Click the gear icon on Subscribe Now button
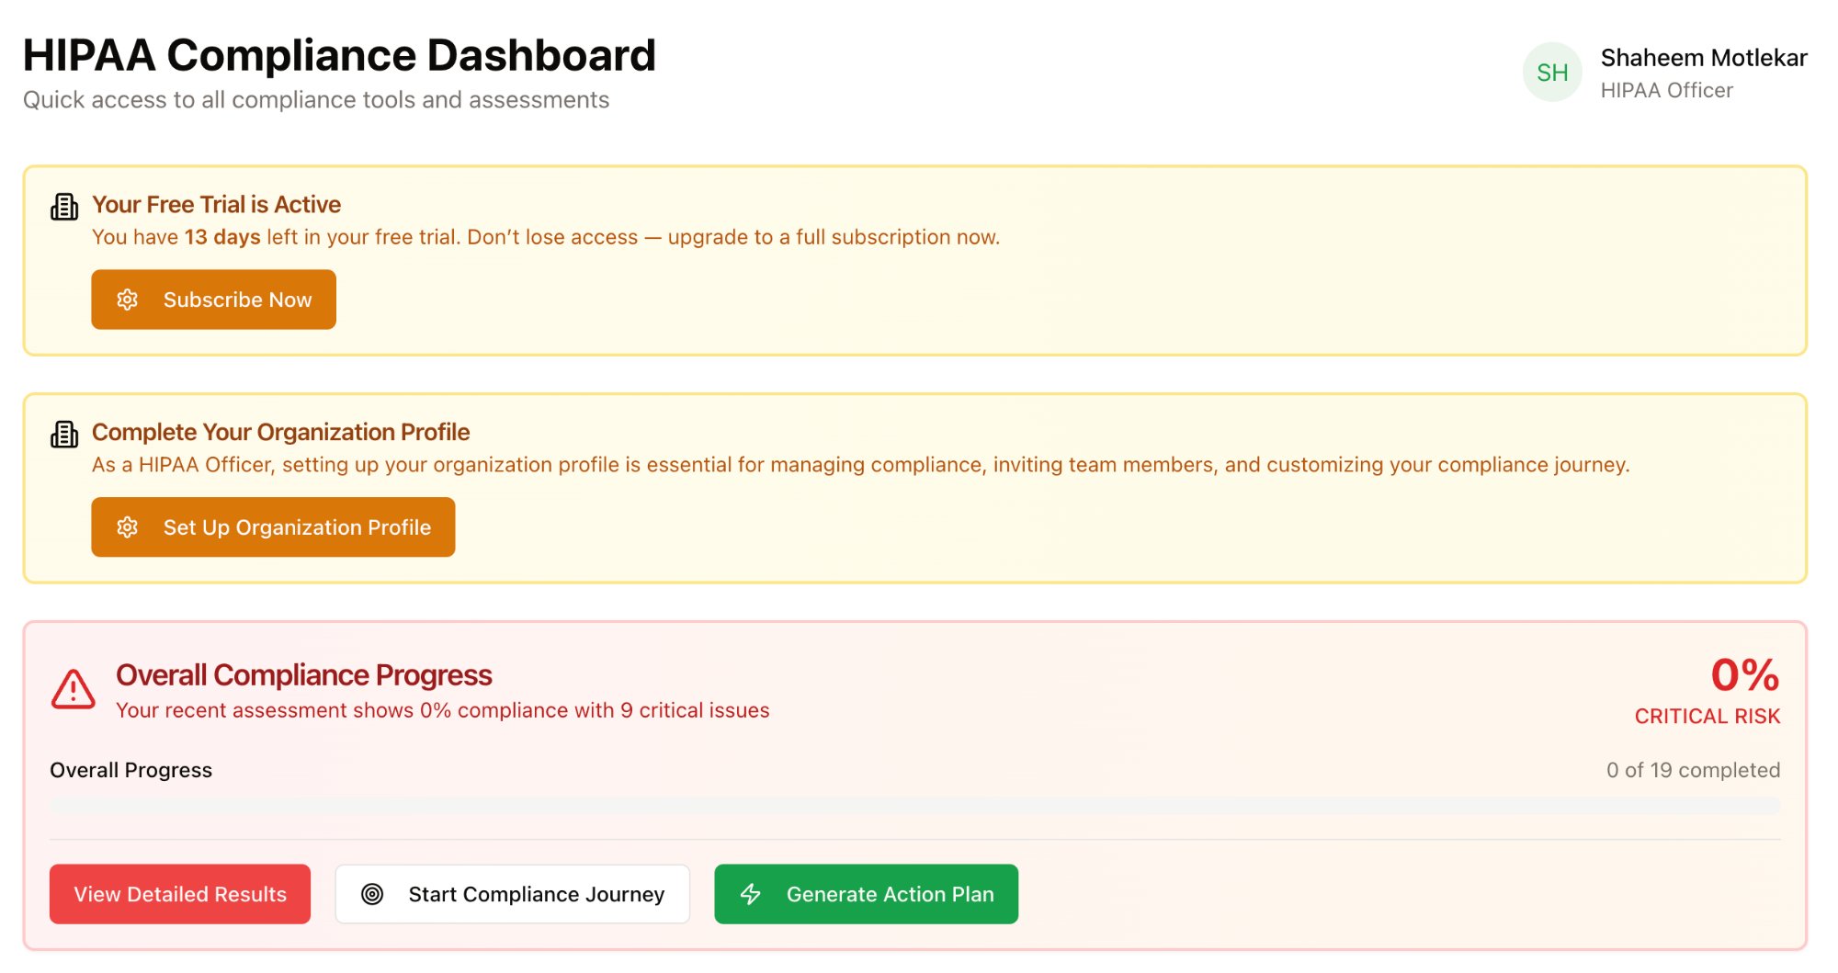Image resolution: width=1838 pixels, height=973 pixels. click(127, 299)
